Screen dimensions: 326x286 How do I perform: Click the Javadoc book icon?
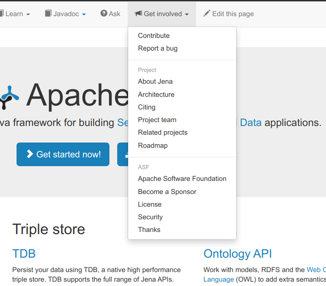tap(48, 14)
